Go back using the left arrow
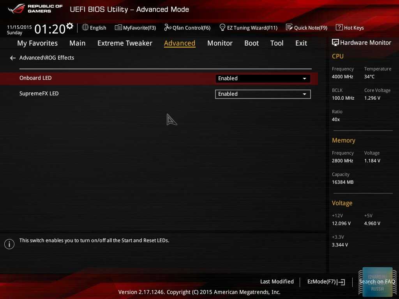Viewport: 399px width, 299px height. coord(13,58)
